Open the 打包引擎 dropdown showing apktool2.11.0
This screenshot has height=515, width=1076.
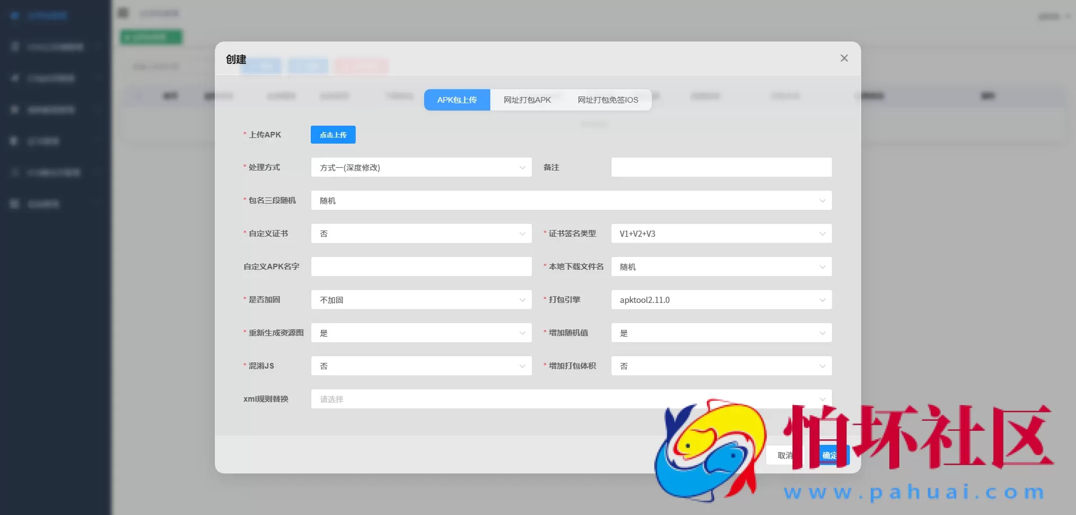point(721,300)
